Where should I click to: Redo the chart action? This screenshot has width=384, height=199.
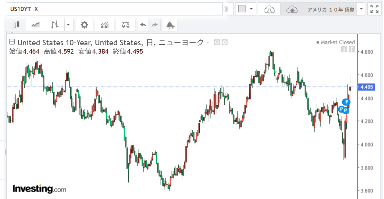click(x=154, y=25)
